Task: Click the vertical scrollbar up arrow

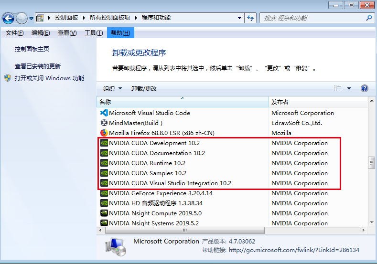Action: (x=372, y=101)
